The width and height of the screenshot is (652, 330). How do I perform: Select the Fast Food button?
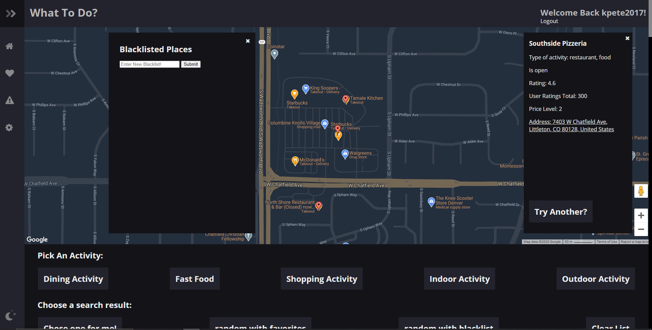pos(195,279)
